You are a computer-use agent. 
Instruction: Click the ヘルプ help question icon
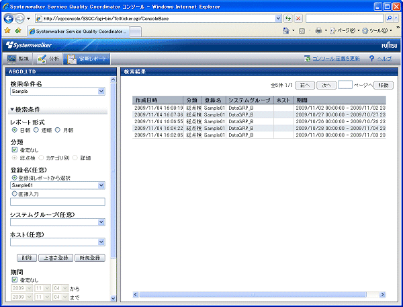(371, 59)
